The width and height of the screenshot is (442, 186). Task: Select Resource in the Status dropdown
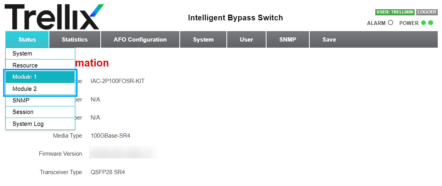pos(40,65)
